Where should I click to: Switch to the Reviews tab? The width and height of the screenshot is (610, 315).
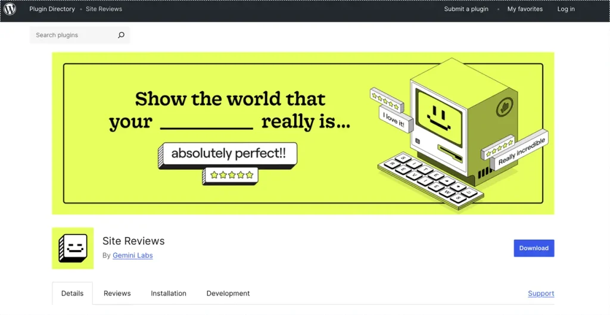[x=117, y=293]
